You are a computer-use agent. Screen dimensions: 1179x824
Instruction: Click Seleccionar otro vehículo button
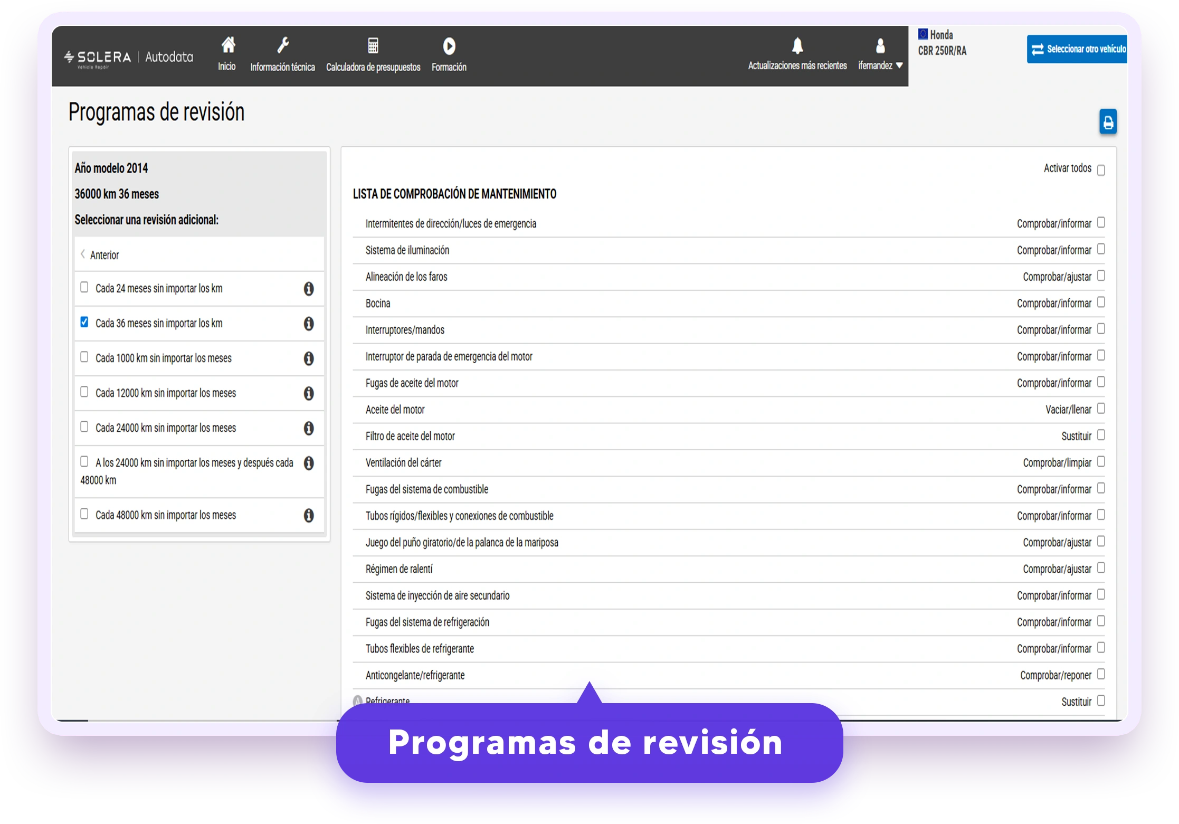point(1077,49)
